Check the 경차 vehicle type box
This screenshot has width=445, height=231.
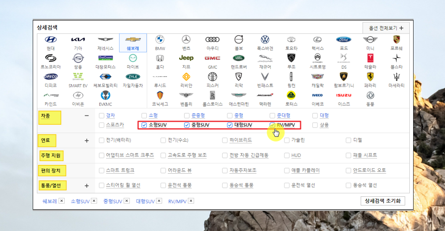coord(101,116)
